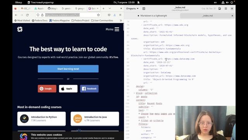The image size is (248, 140).
Task: Open Fedora Docs bookmark
Action: (40, 21)
